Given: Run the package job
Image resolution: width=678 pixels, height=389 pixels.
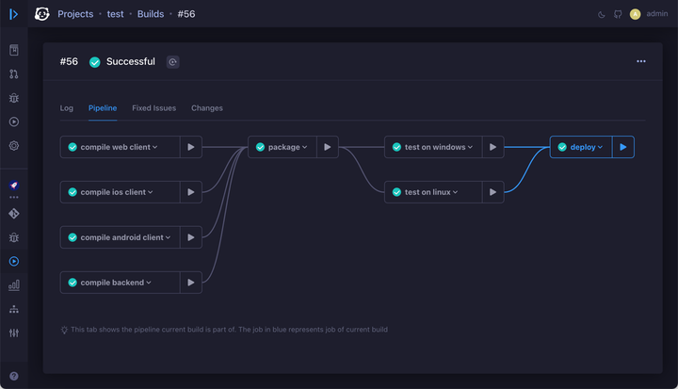Looking at the screenshot, I should [328, 147].
